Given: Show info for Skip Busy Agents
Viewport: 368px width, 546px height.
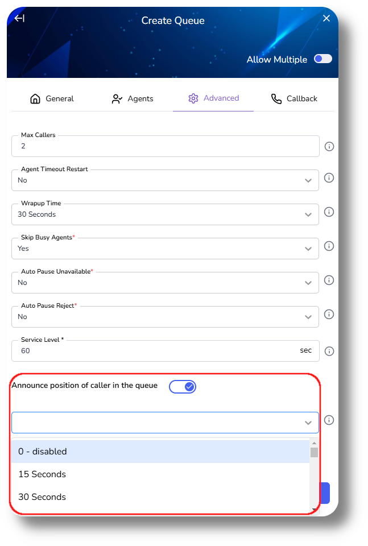Looking at the screenshot, I should 329,246.
